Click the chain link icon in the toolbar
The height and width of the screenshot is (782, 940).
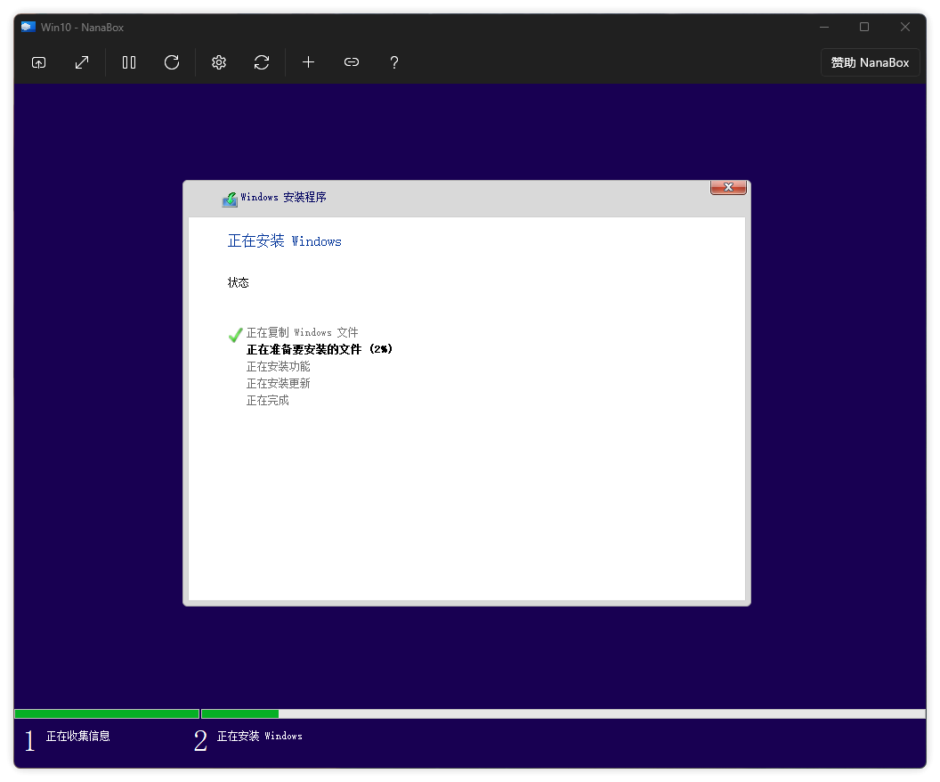point(352,62)
